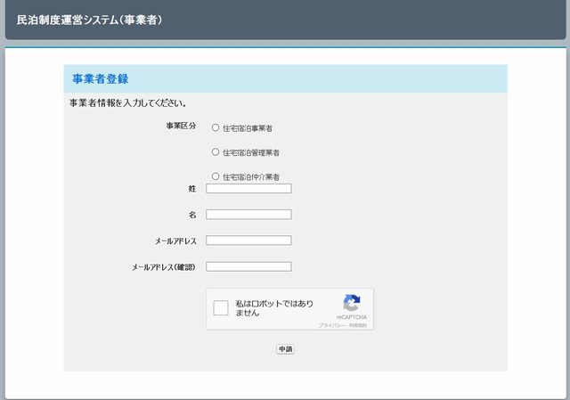
Task: Click the 事業者登録 section heading
Action: point(100,79)
